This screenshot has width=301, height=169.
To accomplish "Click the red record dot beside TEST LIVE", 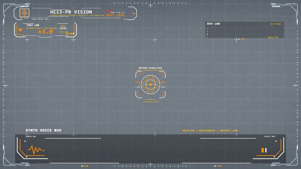I will pos(107,11).
